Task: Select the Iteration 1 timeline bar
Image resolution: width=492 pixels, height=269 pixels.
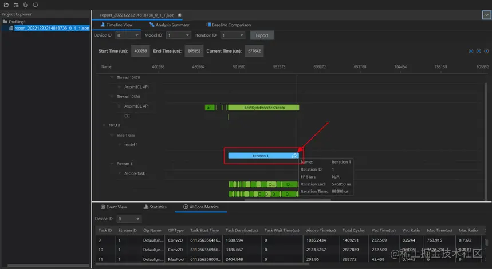Action: (x=263, y=156)
